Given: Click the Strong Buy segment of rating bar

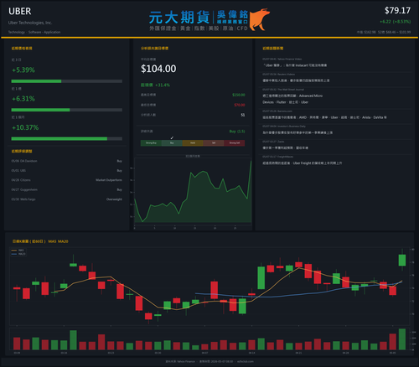Looking at the screenshot, I should (151, 143).
